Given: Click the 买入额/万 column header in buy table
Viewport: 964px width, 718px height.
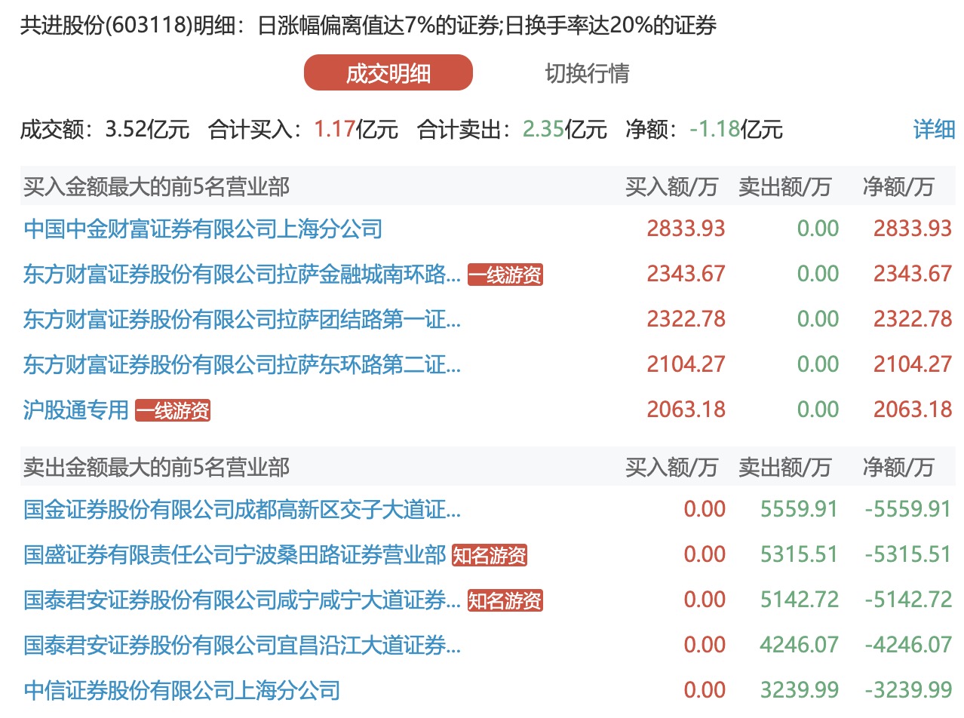Looking at the screenshot, I should (x=671, y=187).
